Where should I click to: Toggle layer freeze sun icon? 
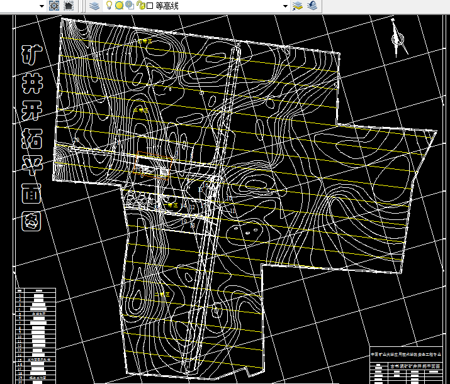[119, 5]
